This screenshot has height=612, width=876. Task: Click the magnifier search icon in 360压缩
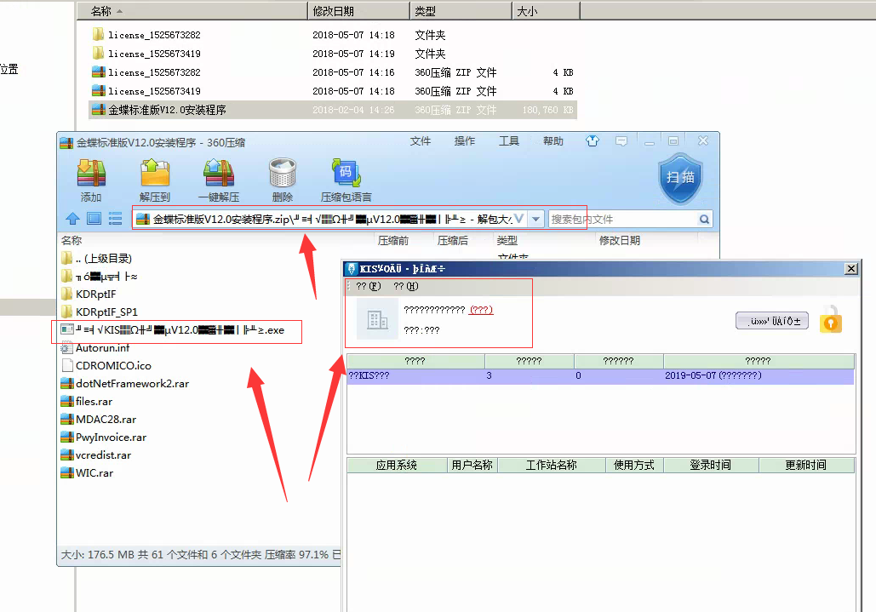tap(705, 220)
